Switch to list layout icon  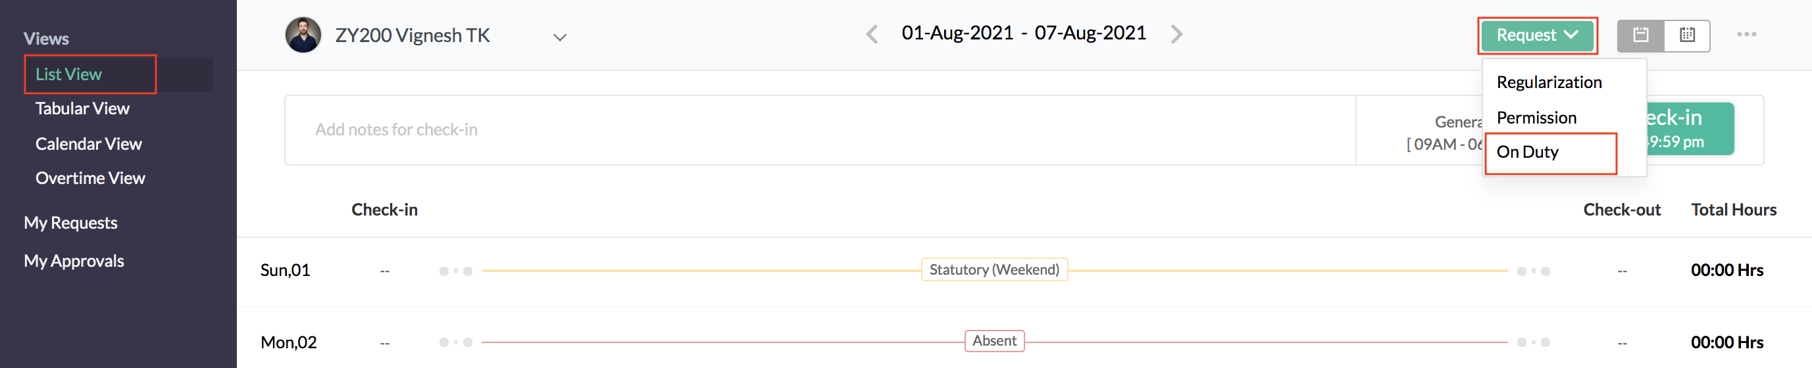coord(1640,35)
